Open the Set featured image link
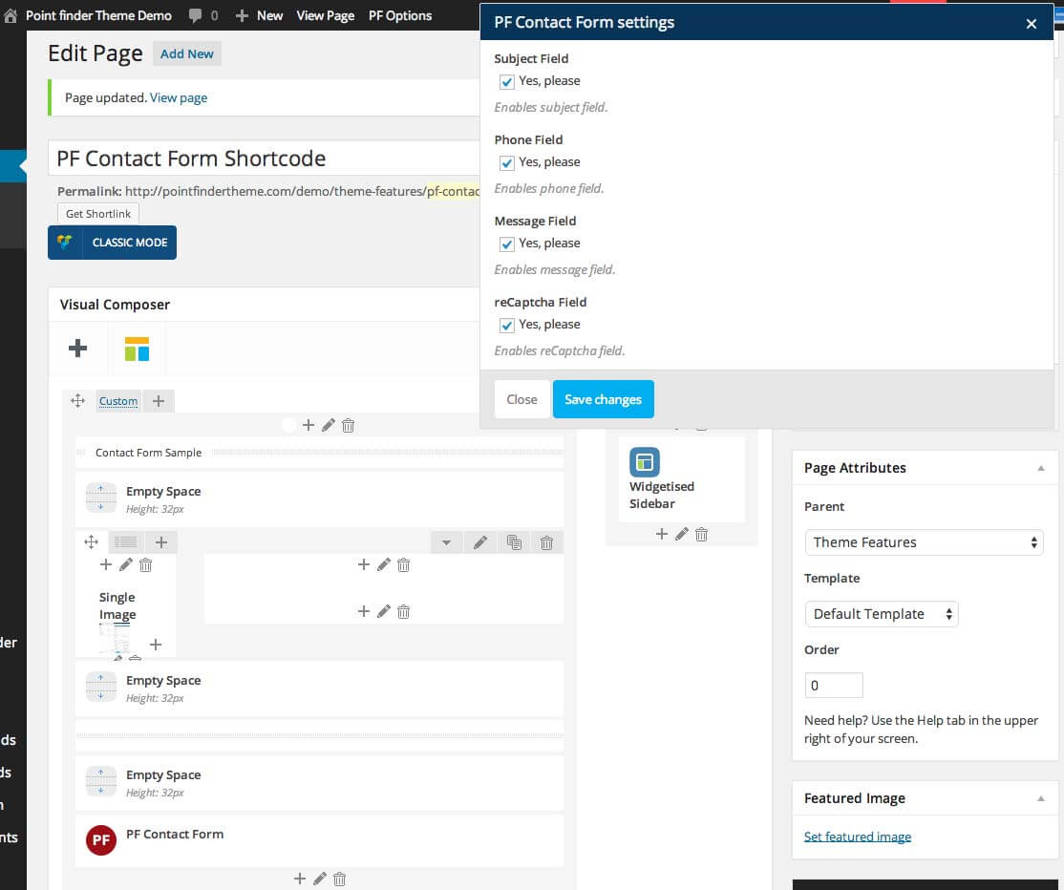1064x890 pixels. [857, 836]
